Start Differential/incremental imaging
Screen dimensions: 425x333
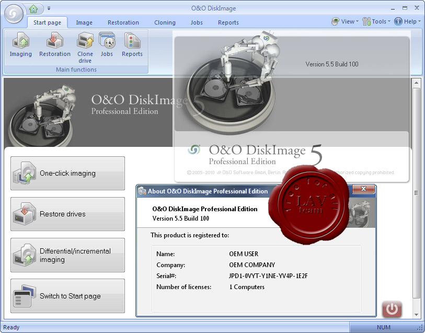(x=67, y=255)
